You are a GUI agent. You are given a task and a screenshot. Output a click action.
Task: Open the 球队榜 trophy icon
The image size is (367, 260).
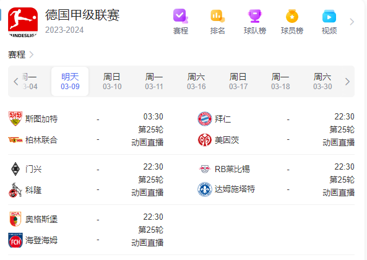coord(254,16)
